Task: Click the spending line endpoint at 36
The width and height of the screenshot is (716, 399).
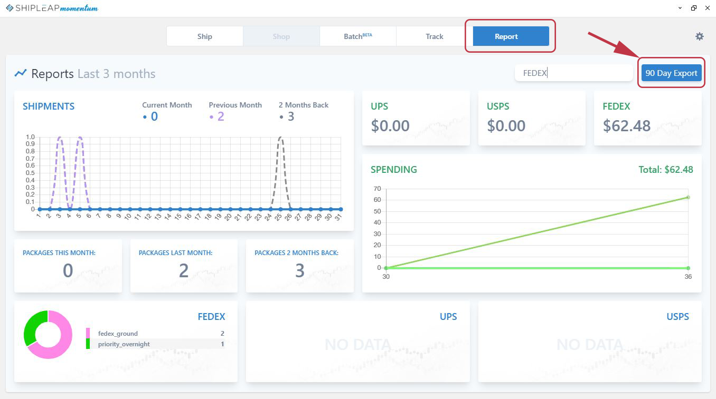Action: [x=688, y=197]
